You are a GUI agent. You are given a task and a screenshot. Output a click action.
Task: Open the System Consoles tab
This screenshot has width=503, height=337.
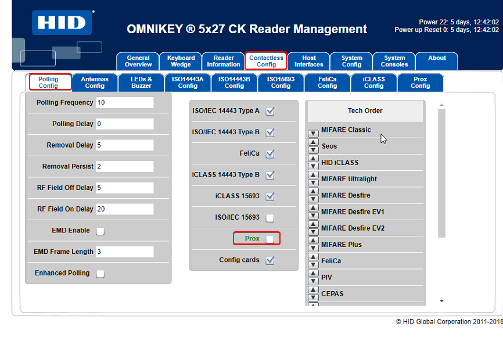tap(394, 61)
